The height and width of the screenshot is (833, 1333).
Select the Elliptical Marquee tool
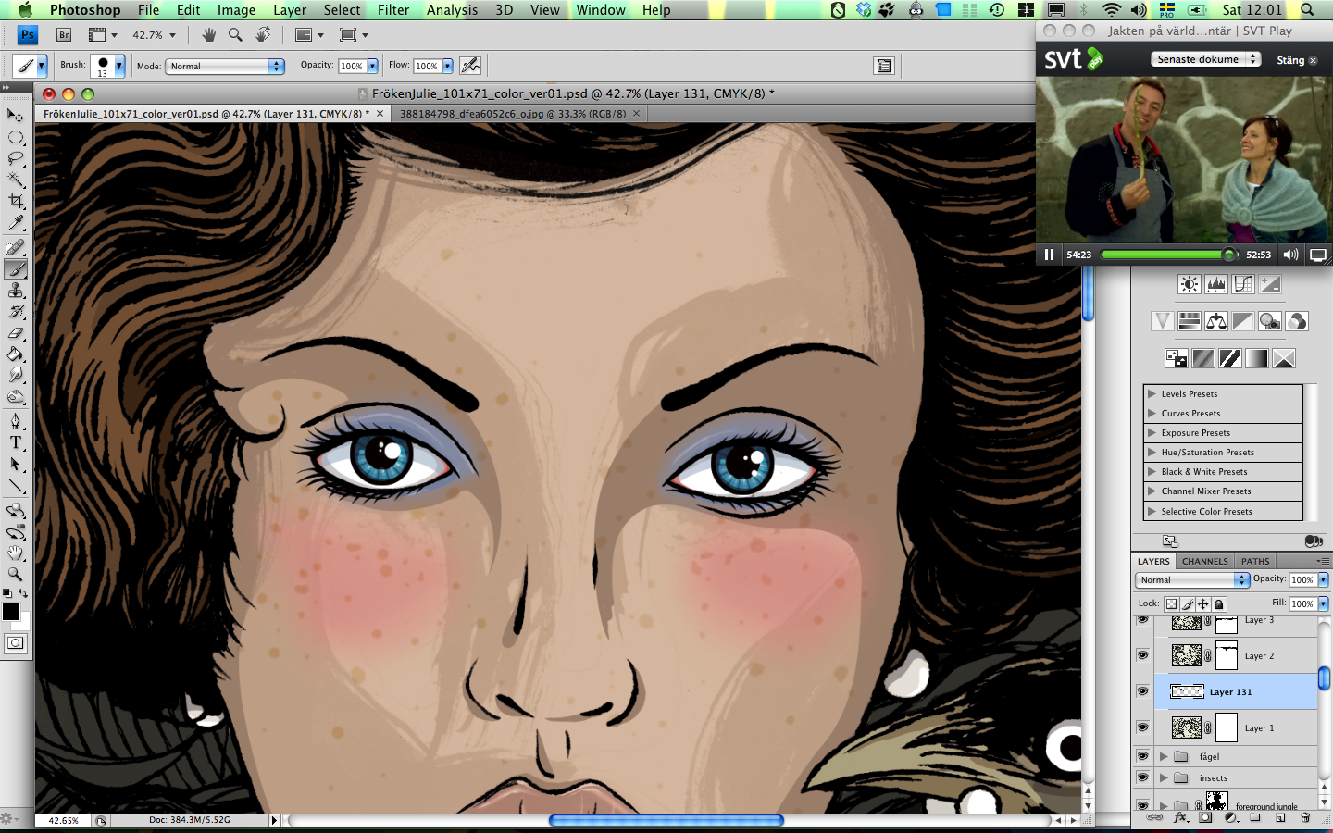pos(16,138)
